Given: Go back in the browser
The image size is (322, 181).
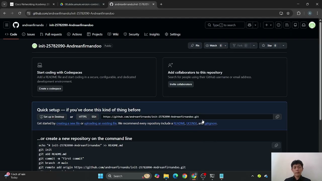Looking at the screenshot, I should (x=5, y=13).
